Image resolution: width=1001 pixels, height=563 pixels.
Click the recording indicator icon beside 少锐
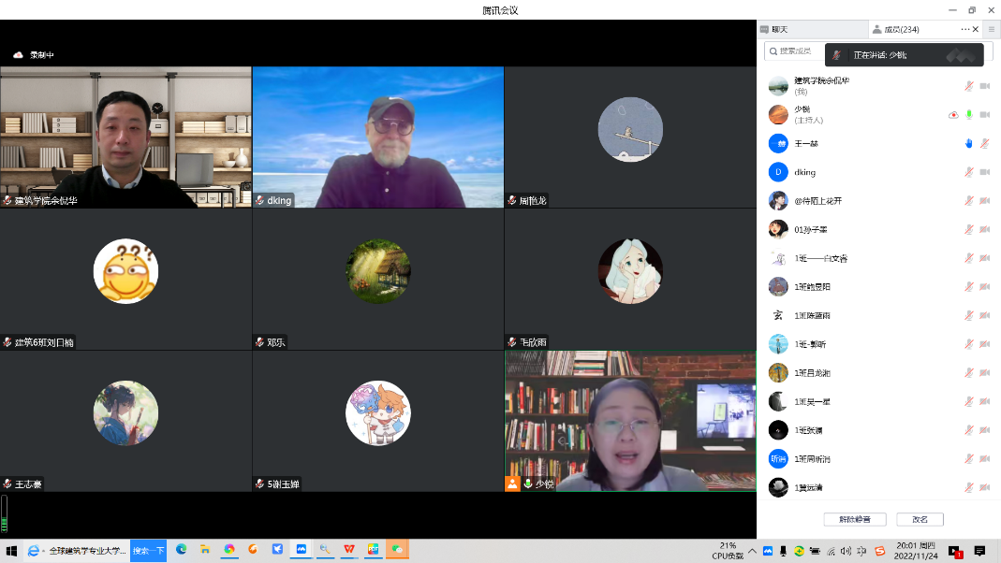click(x=953, y=115)
